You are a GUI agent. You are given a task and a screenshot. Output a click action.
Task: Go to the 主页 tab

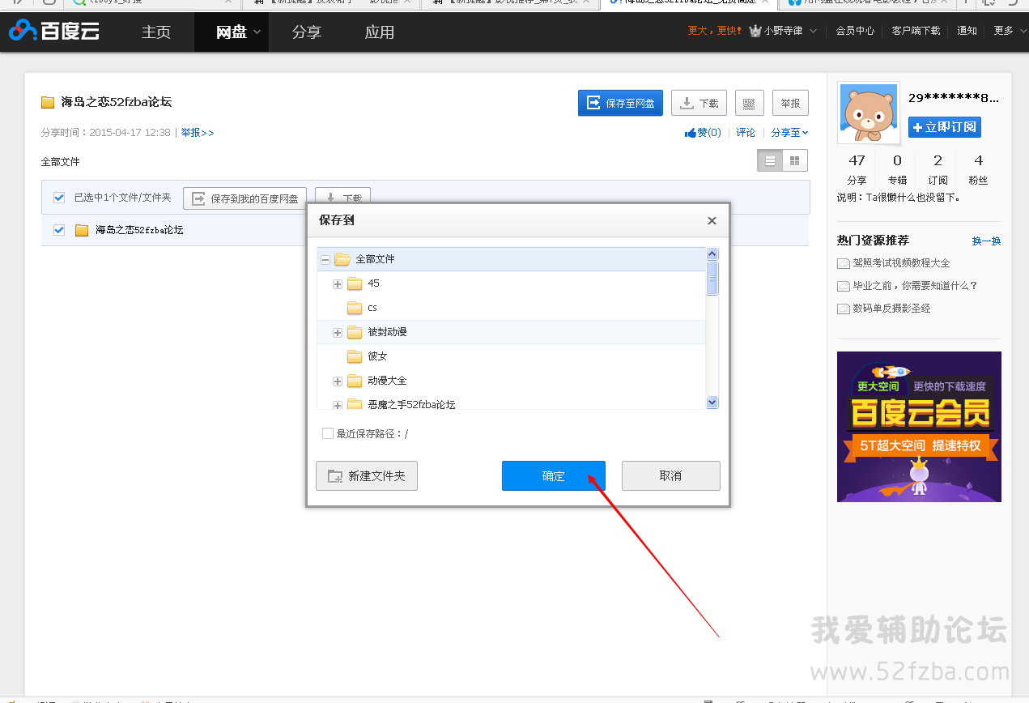click(x=156, y=32)
